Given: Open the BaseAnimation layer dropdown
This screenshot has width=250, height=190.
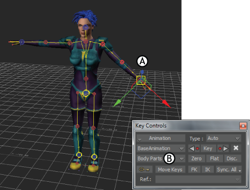Looking at the screenshot, I should pyautogui.click(x=161, y=148).
